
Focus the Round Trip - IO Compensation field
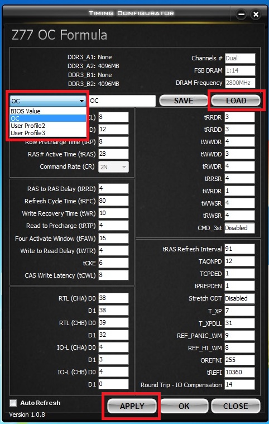(x=239, y=384)
